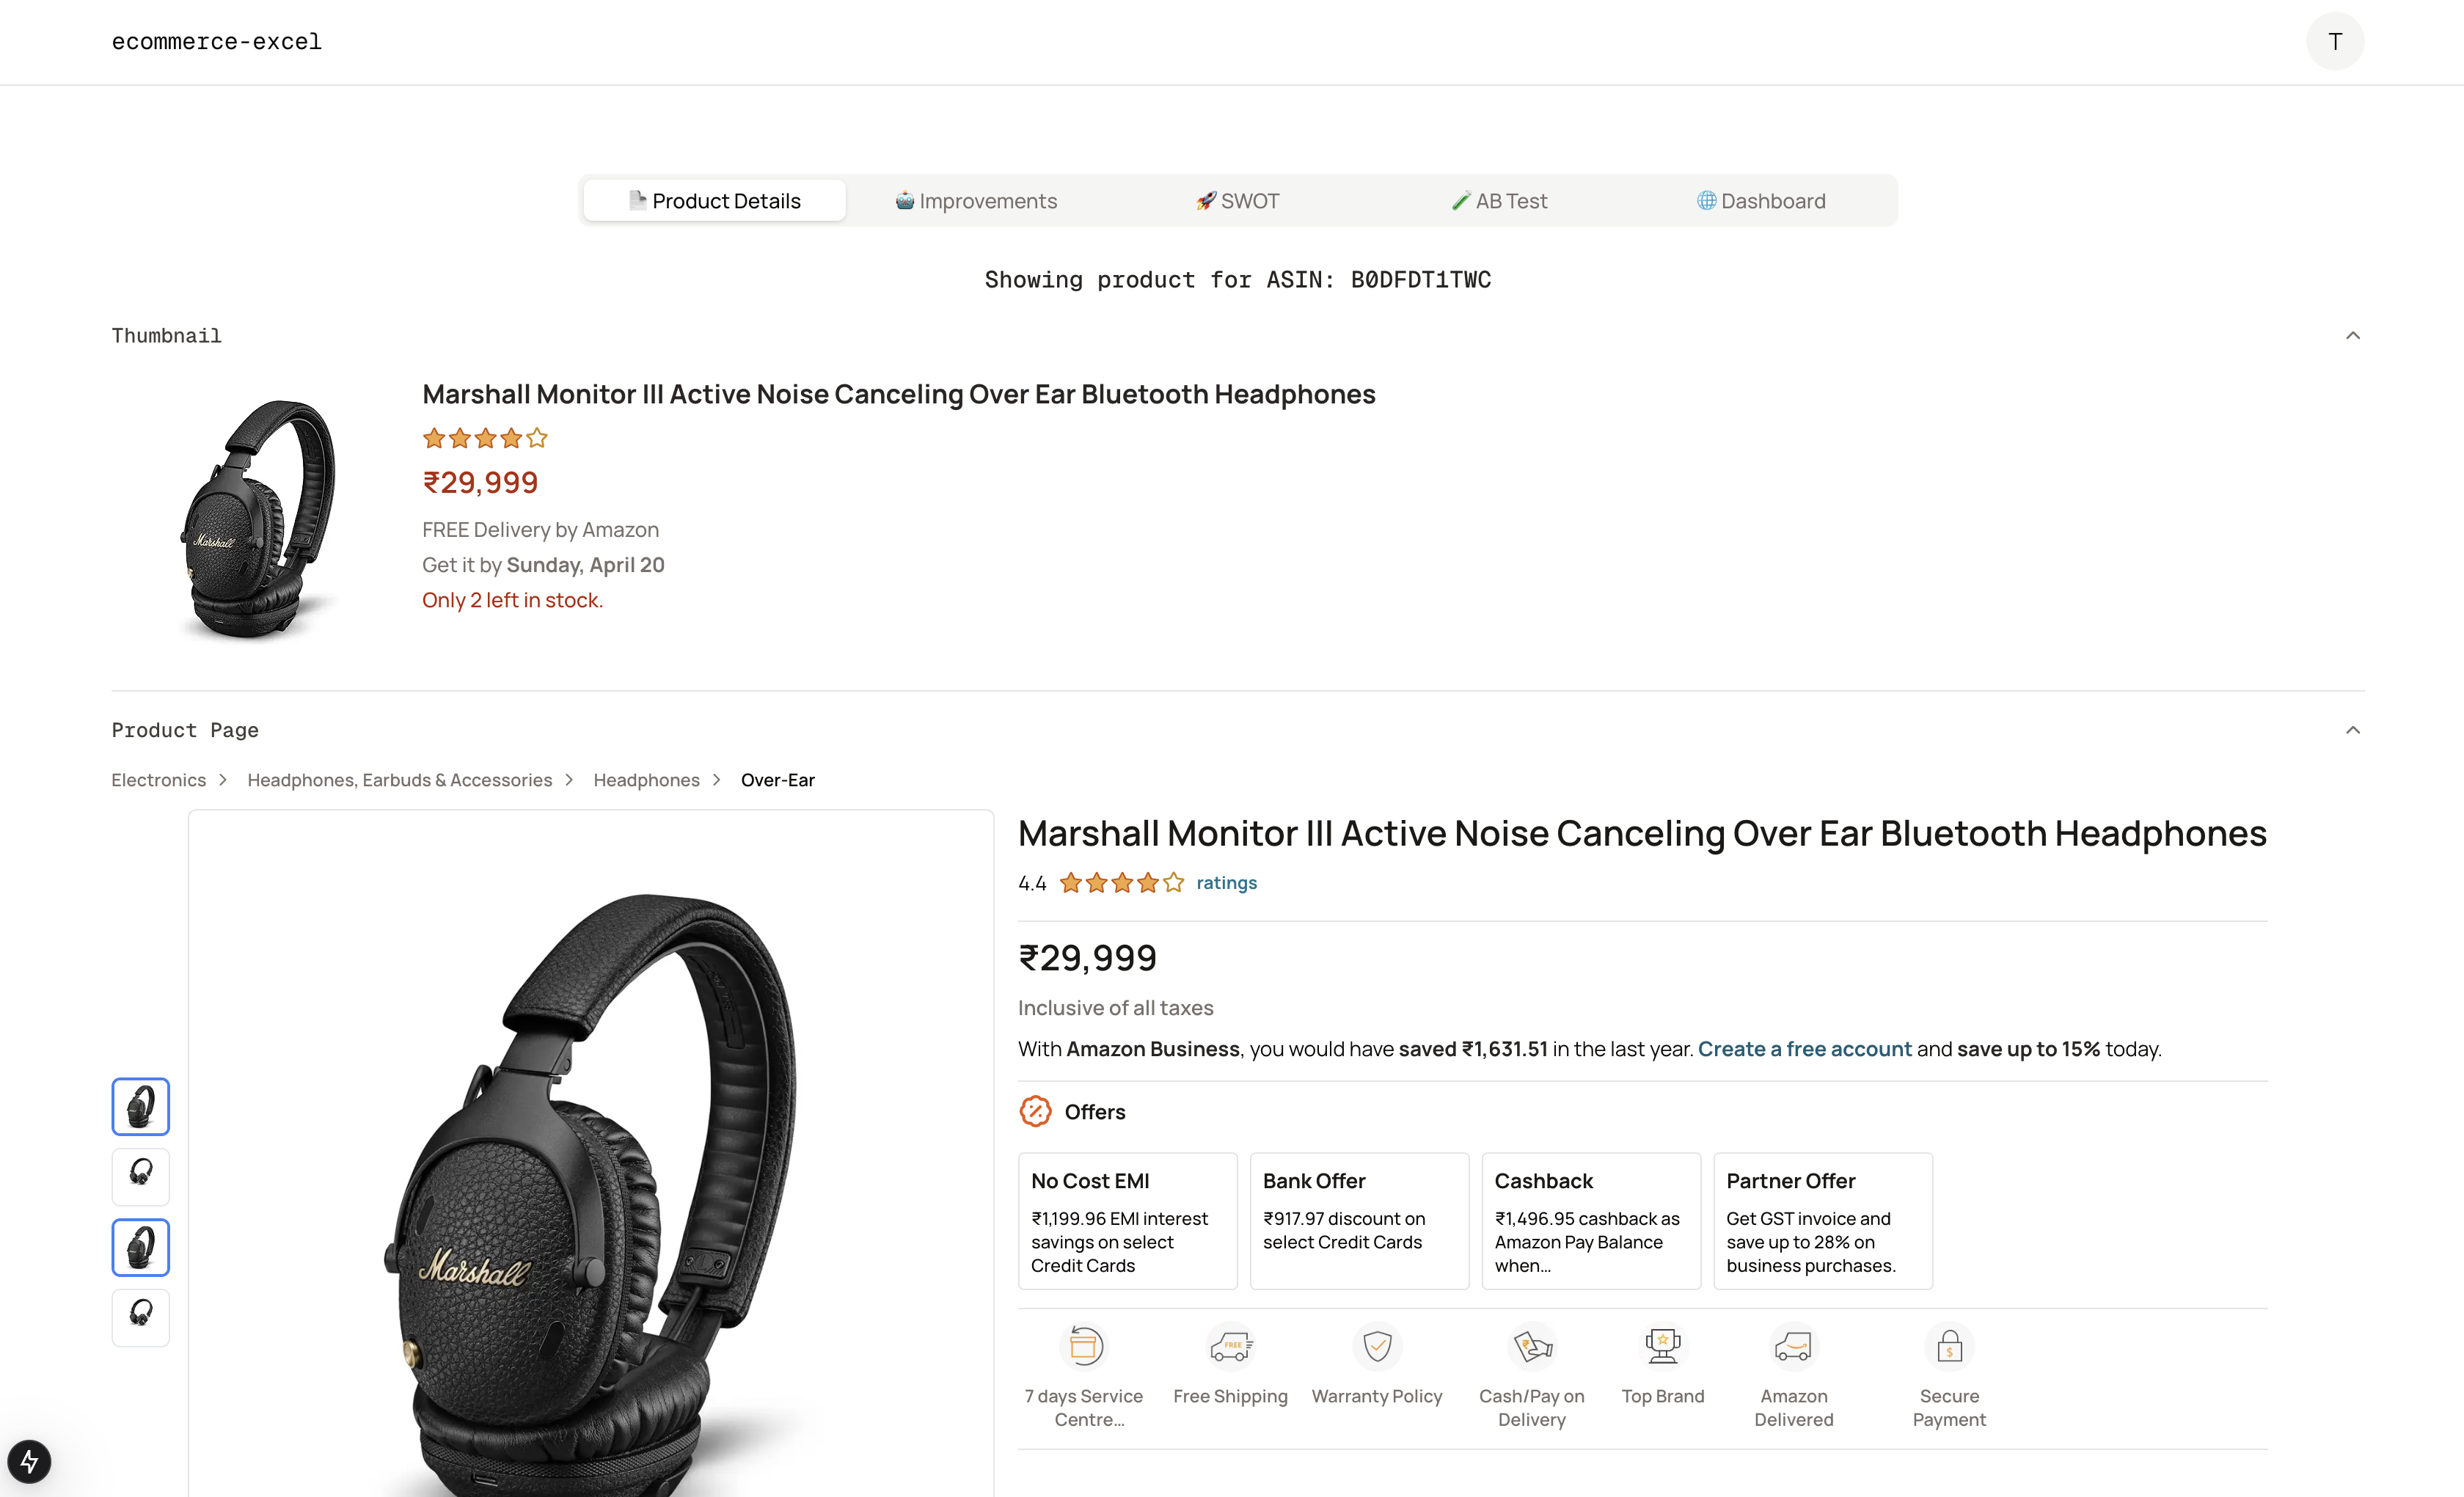Collapse the Thumbnail section
Image resolution: width=2464 pixels, height=1497 pixels.
pos(2352,336)
